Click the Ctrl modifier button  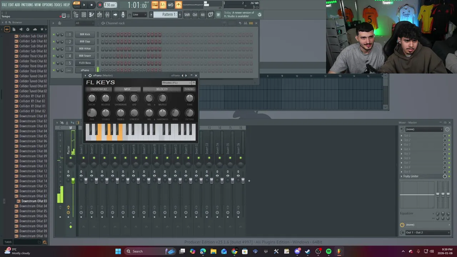tap(195, 15)
